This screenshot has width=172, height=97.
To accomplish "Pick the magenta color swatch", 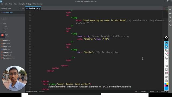I will pyautogui.click(x=165, y=86).
